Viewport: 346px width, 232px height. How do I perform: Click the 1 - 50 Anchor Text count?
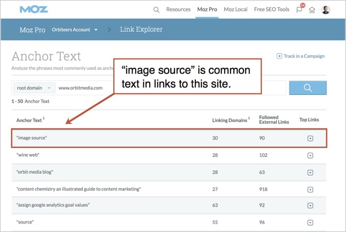coord(30,101)
